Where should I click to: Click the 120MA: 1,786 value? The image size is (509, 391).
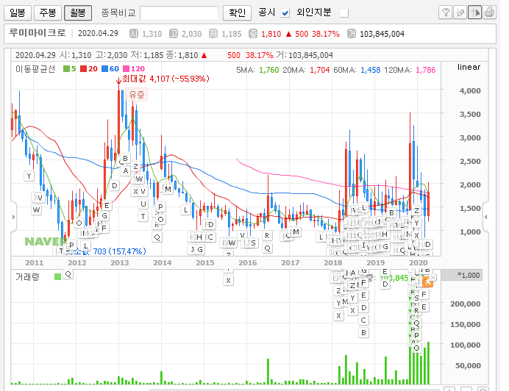(x=410, y=70)
